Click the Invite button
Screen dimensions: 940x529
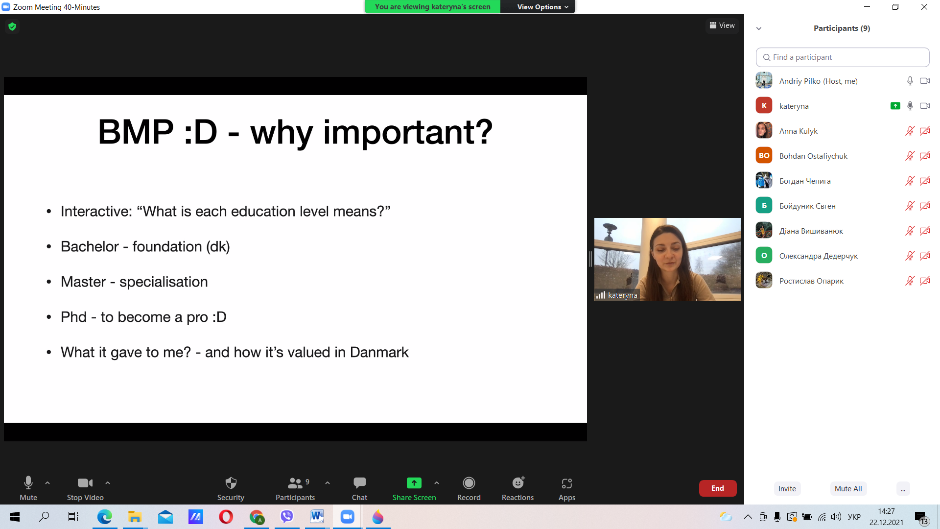tap(787, 489)
